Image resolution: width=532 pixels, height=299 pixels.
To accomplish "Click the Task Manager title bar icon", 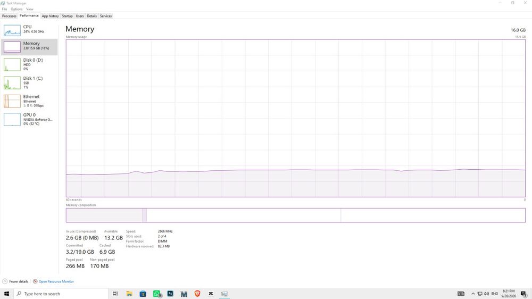I will coord(3,3).
